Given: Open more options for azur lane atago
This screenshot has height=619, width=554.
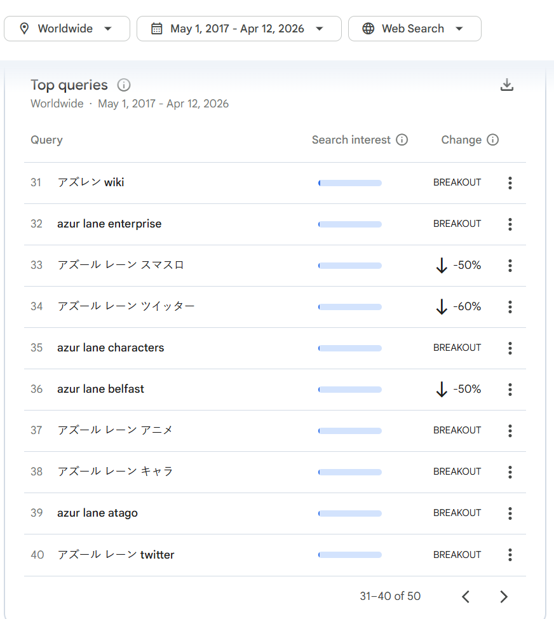Looking at the screenshot, I should click(510, 514).
